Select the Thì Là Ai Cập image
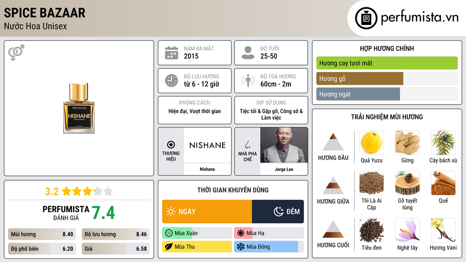Viewport: 466px width, 262px height. pos(371,183)
